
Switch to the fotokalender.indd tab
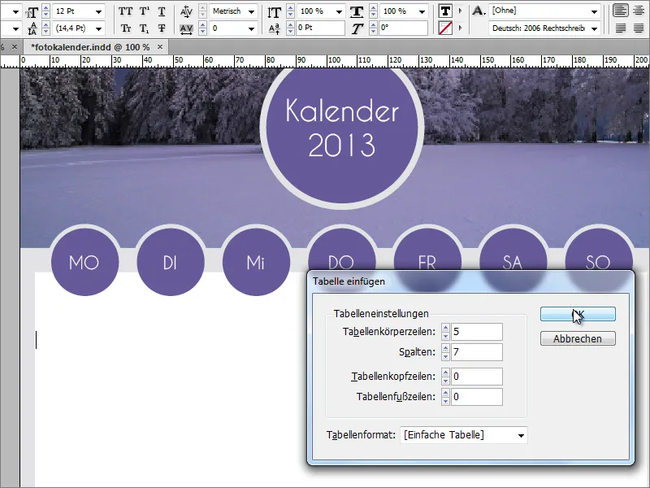[x=90, y=47]
